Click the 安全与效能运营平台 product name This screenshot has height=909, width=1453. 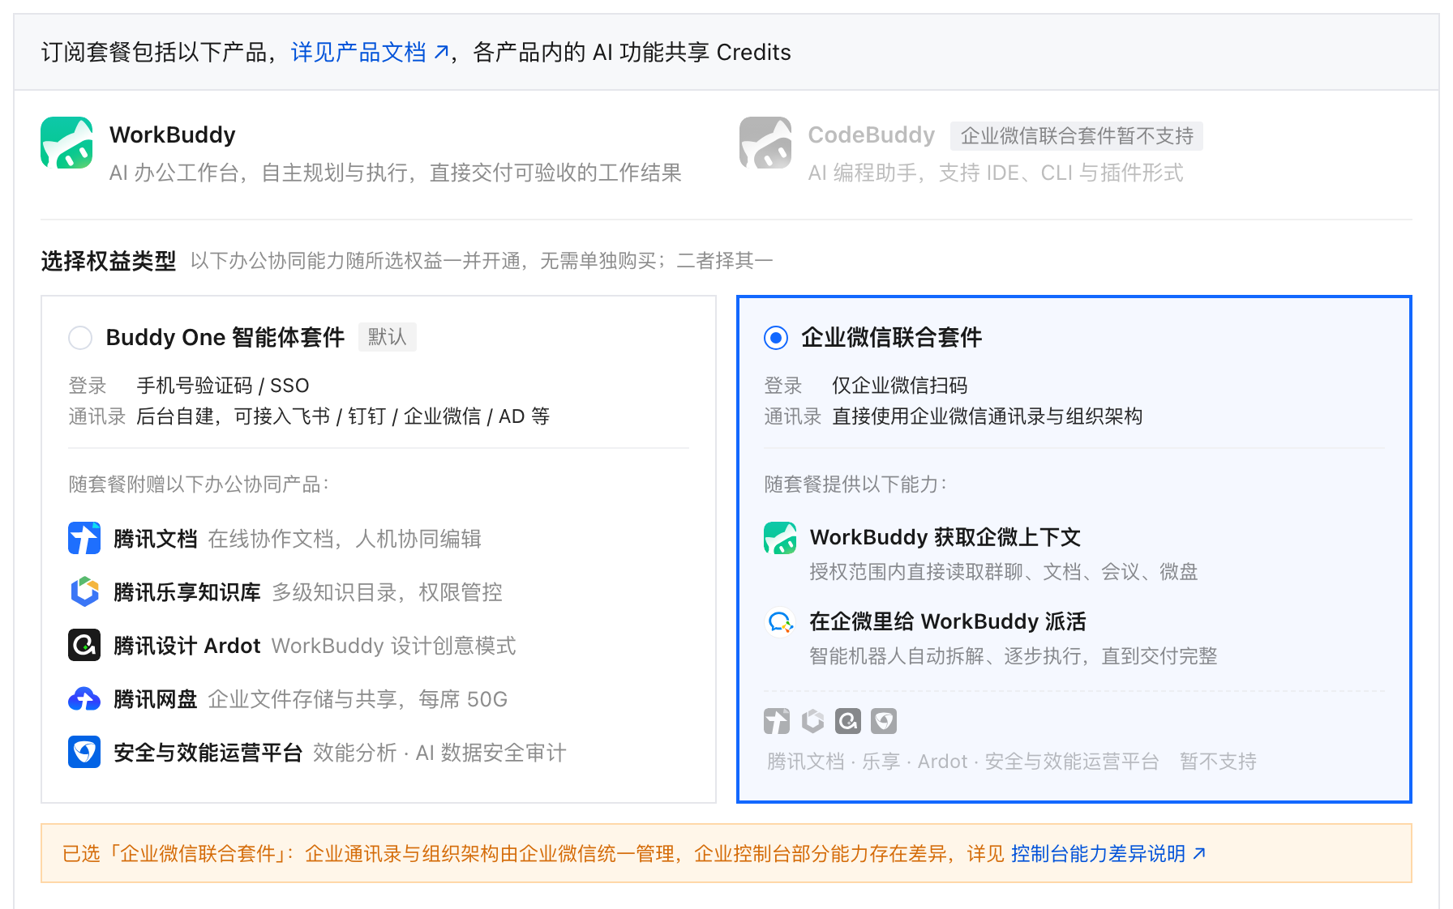click(x=208, y=752)
